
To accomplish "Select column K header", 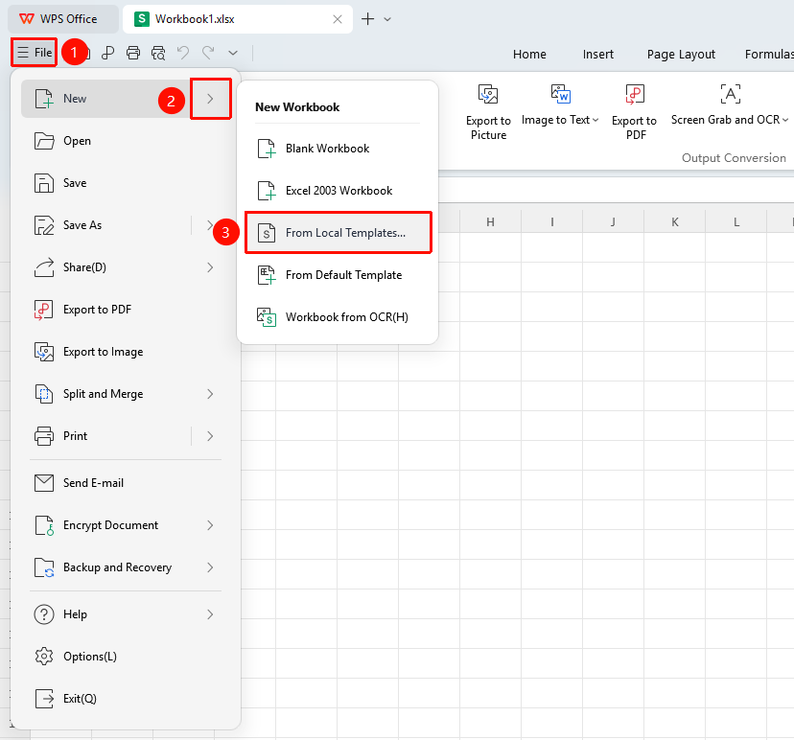I will (674, 221).
